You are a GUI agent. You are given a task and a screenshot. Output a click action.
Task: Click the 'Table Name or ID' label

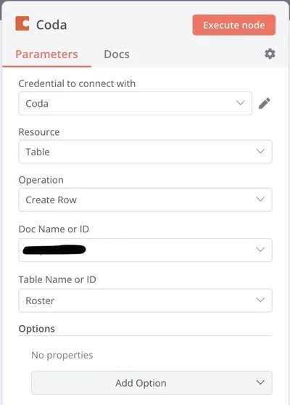pos(57,279)
